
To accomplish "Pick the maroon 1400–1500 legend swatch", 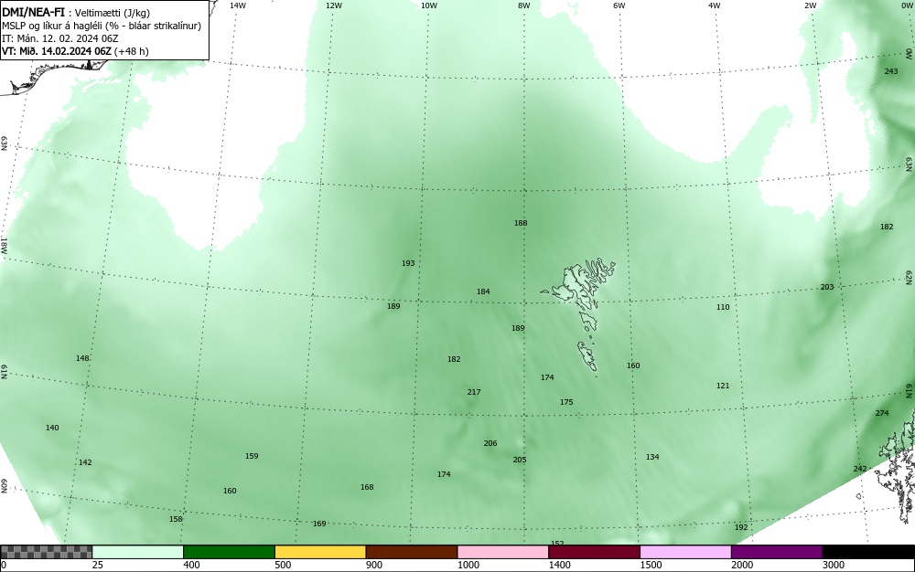I will (594, 552).
